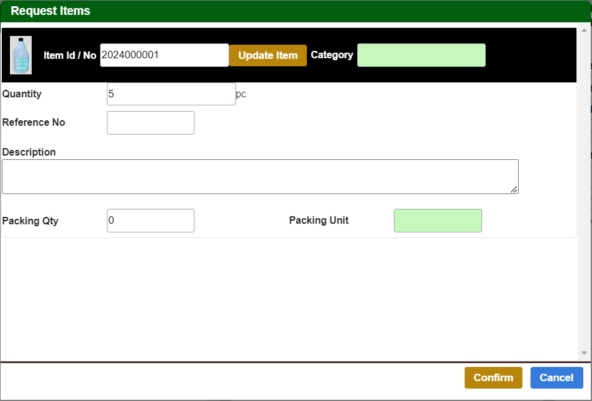Focus the Packing Qty input field
This screenshot has height=401, width=592.
[150, 221]
